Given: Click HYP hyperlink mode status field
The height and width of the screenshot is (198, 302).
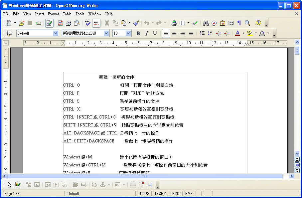Looking at the screenshot, I should click(189, 193).
